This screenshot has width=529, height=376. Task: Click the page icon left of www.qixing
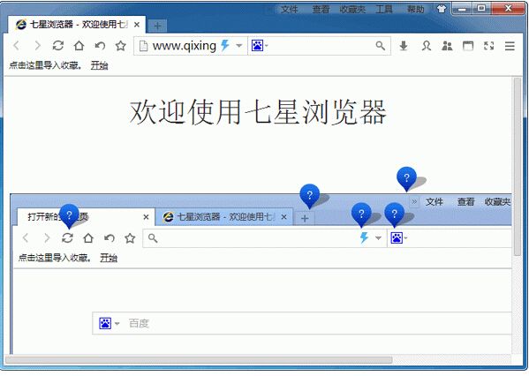tap(143, 46)
